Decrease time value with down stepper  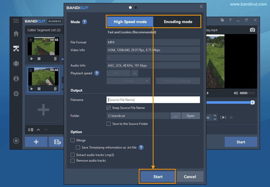point(215,119)
